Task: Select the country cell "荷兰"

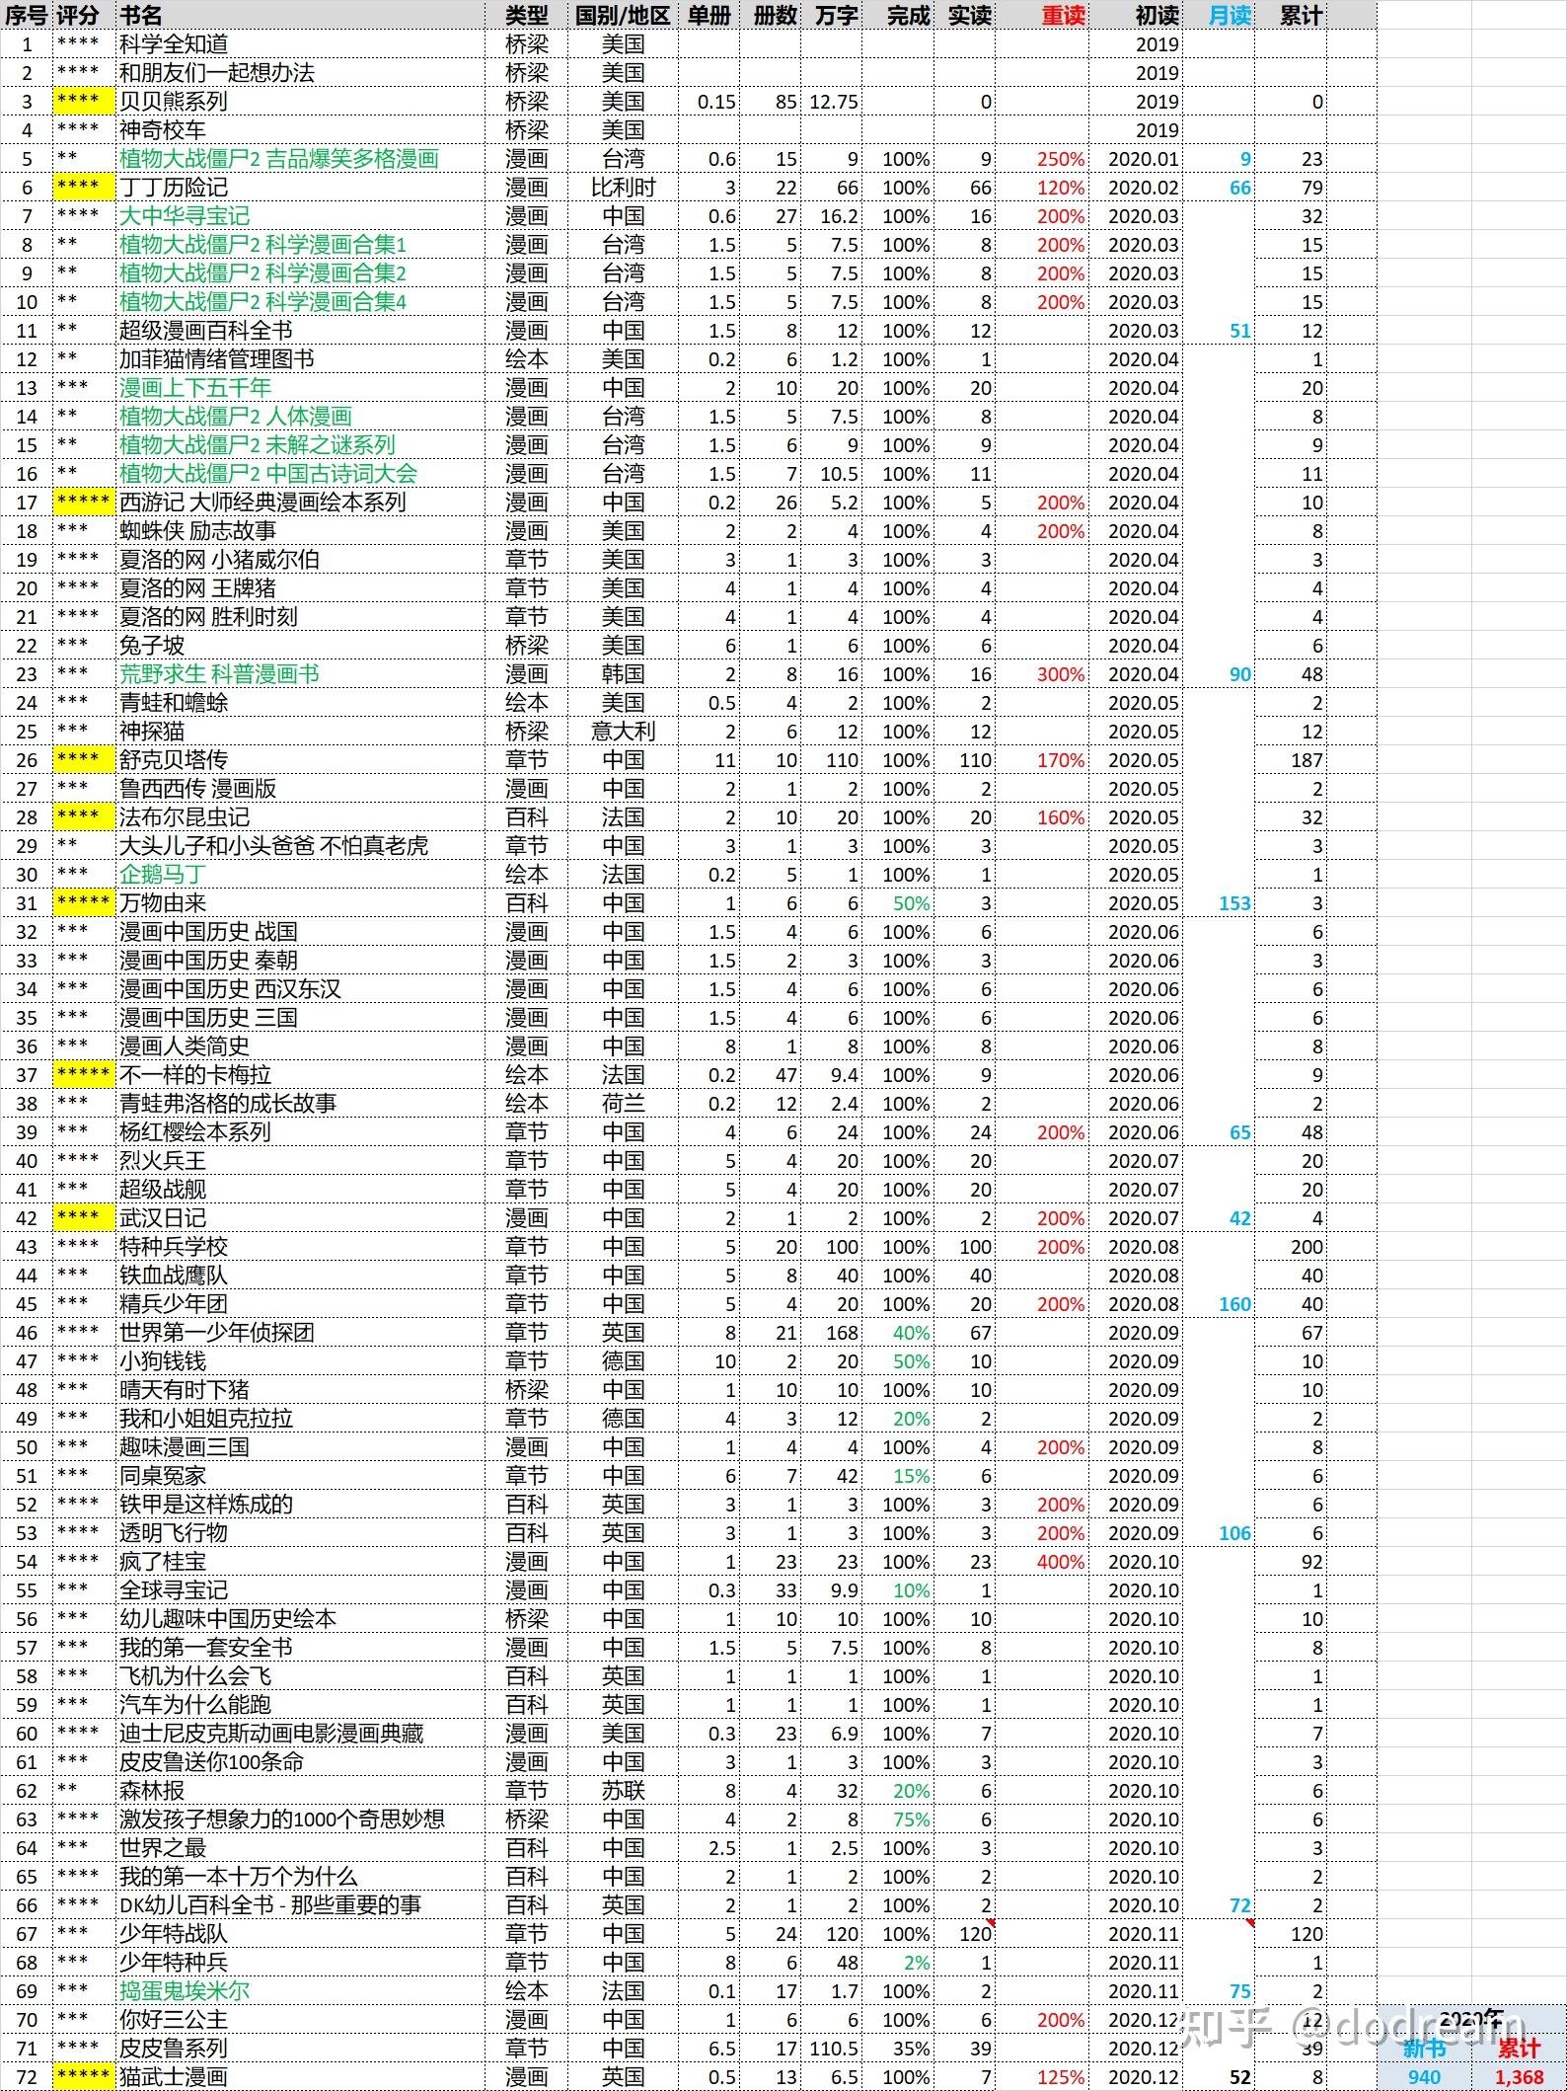Action: (x=623, y=1104)
